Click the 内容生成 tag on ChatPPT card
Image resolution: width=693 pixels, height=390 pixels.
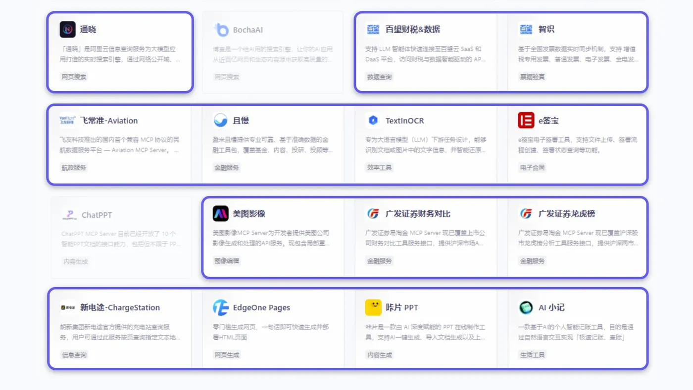(x=76, y=261)
